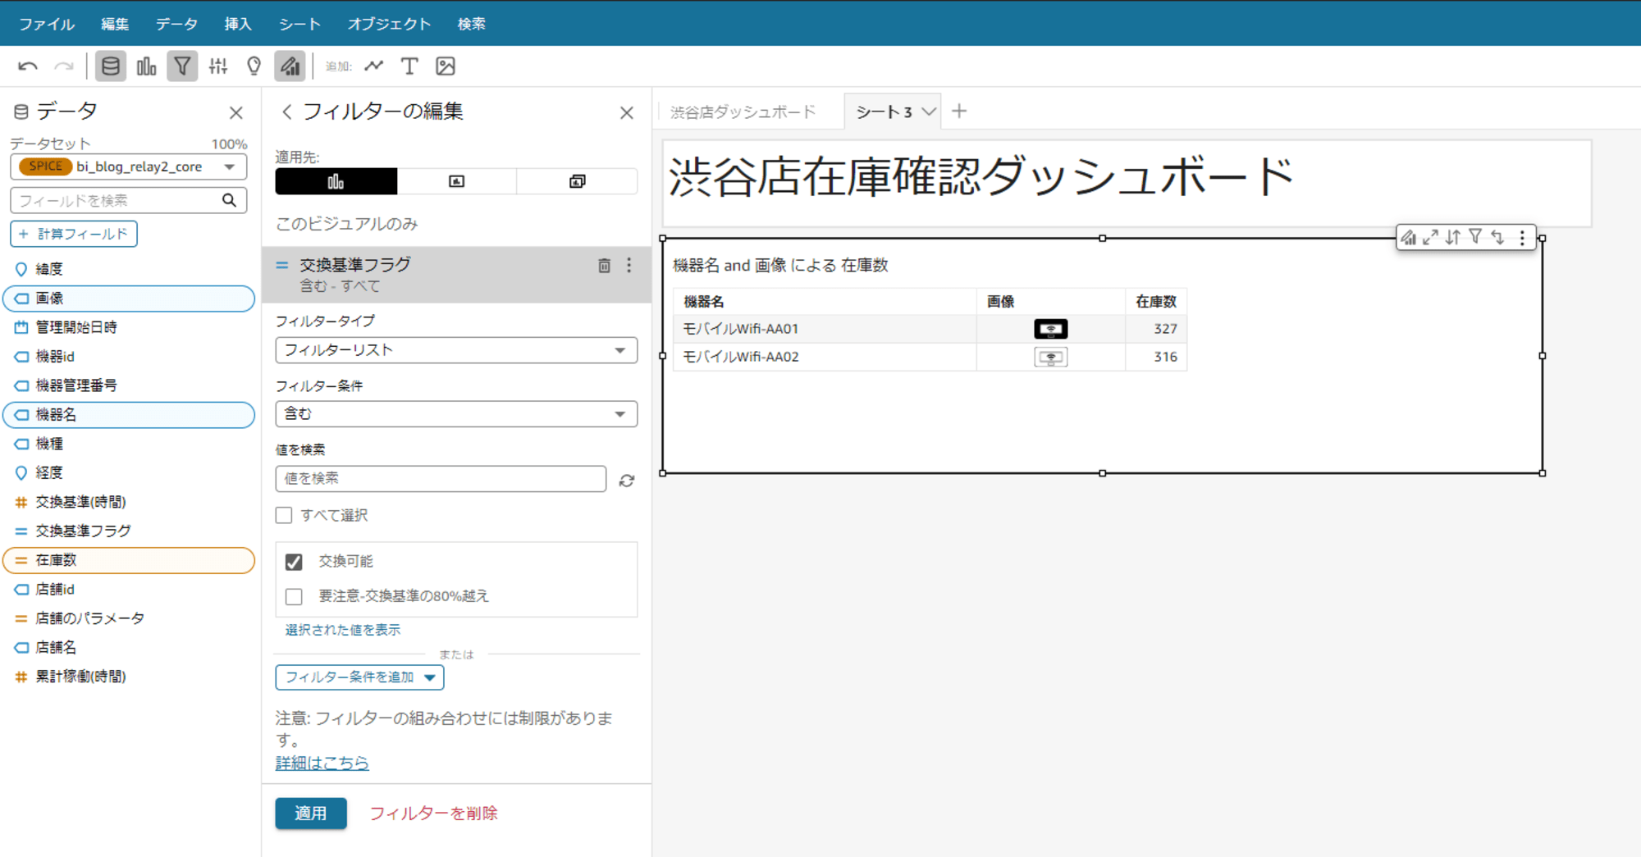Screen dimensions: 1641x857
Task: Open the parameters sliders toolbar icon
Action: click(218, 66)
